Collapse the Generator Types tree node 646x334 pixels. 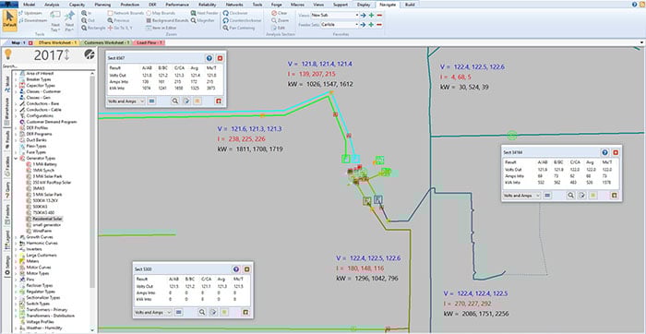tap(16, 158)
